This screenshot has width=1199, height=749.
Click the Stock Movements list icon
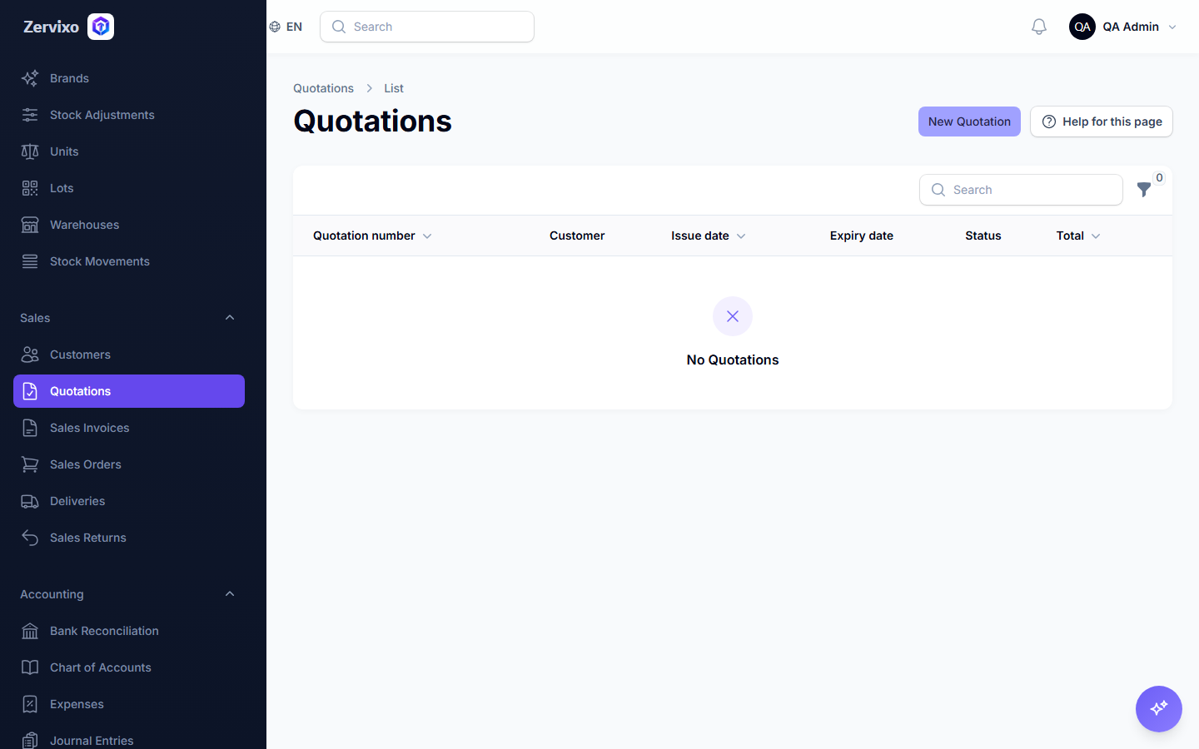pyautogui.click(x=30, y=261)
